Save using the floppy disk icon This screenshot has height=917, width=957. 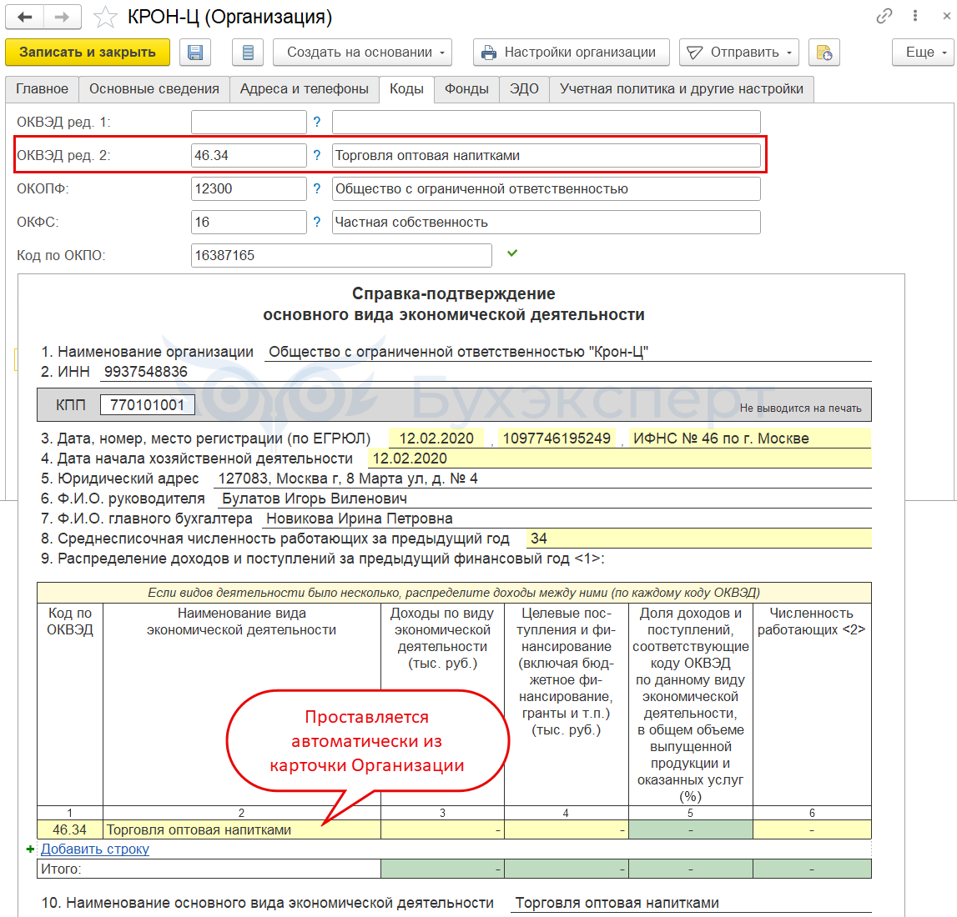pyautogui.click(x=195, y=53)
